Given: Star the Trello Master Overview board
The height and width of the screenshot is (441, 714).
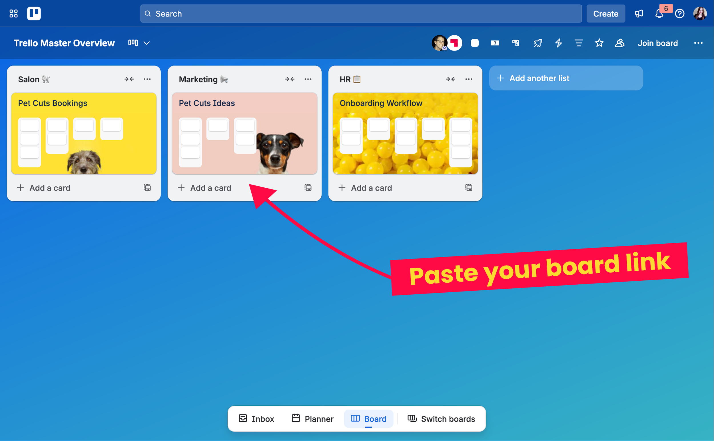Looking at the screenshot, I should pyautogui.click(x=599, y=43).
